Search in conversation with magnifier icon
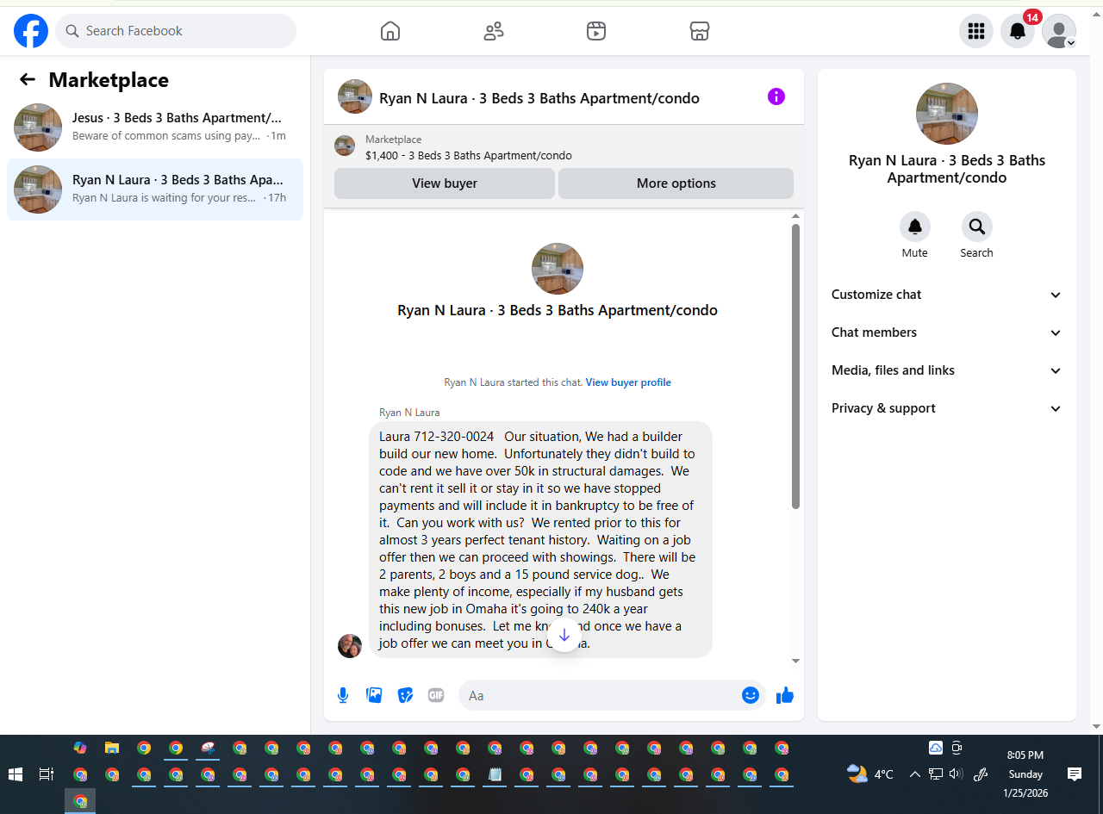The image size is (1103, 814). tap(977, 227)
